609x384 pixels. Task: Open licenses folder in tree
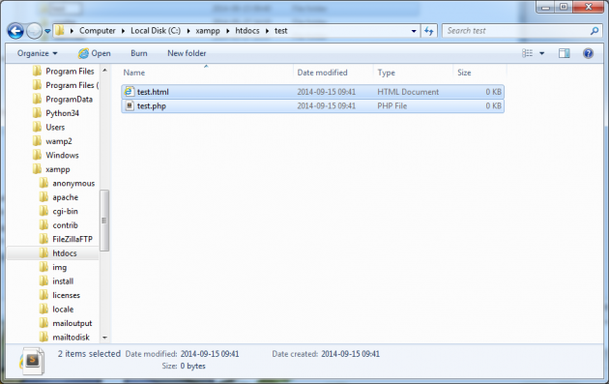[66, 295]
